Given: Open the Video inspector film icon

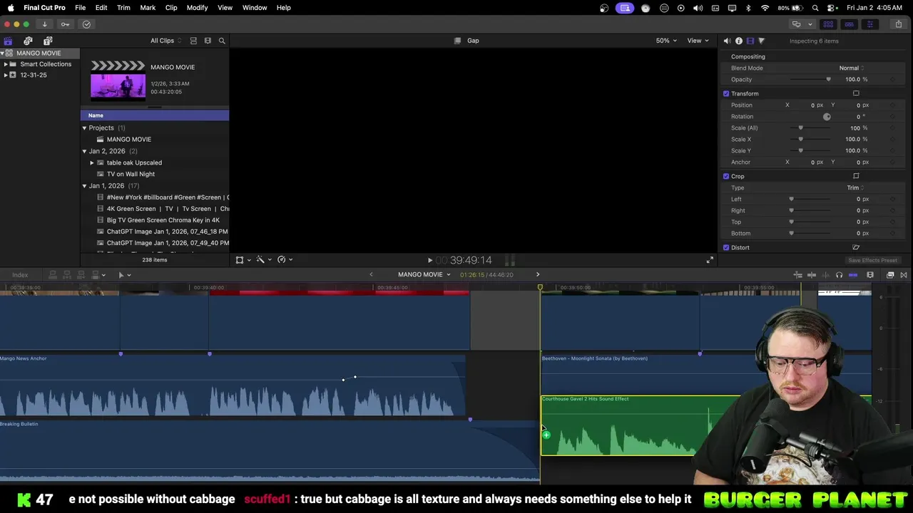Looking at the screenshot, I should pos(750,41).
